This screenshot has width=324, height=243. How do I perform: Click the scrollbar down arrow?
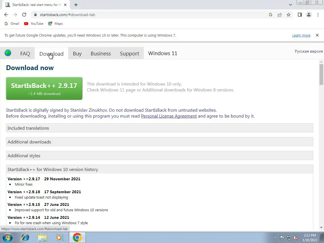coord(321,228)
